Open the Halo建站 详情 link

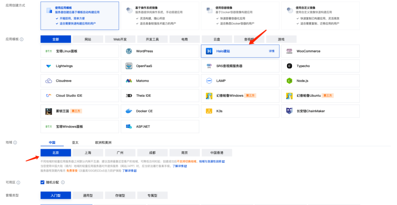click(271, 51)
